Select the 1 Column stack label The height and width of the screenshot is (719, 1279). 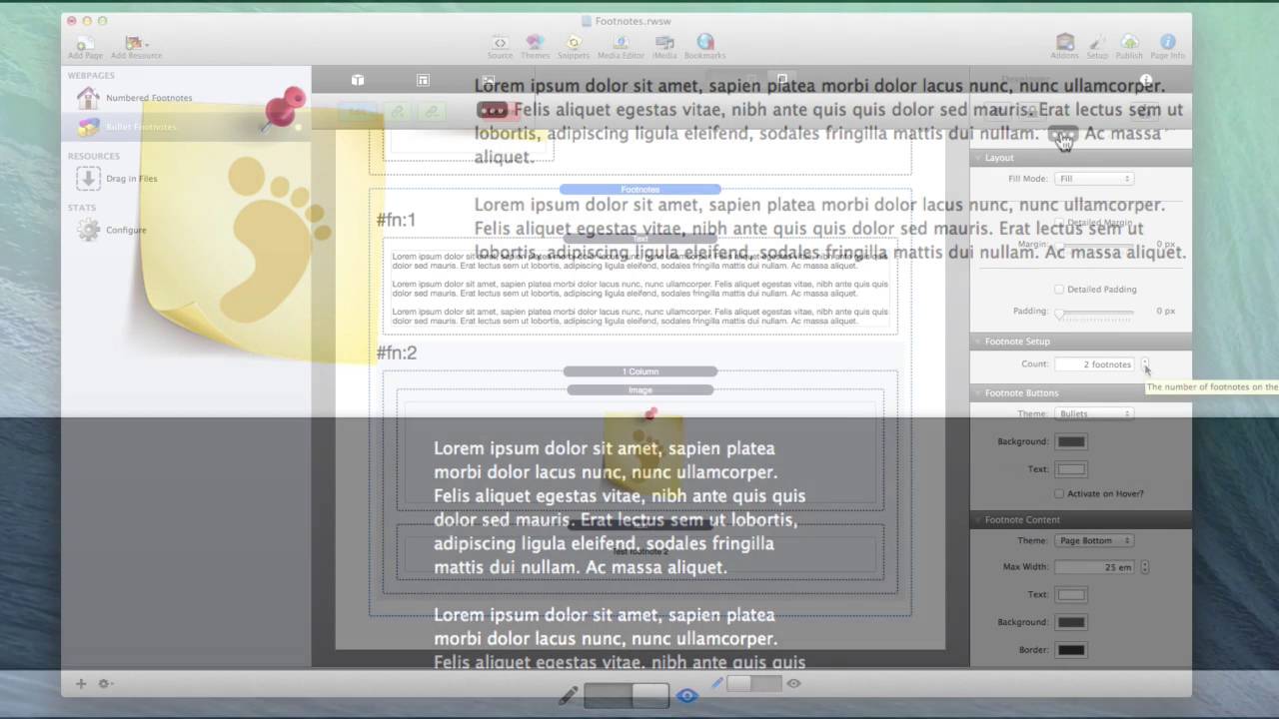pos(640,371)
